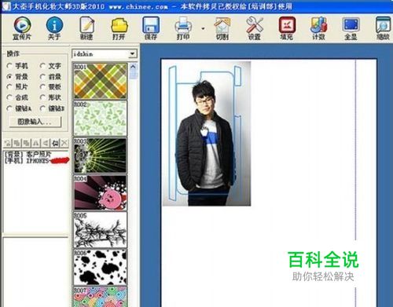Choose the B005 black branches thumbnail
Viewport: 393px width, 307px height.
point(100,230)
